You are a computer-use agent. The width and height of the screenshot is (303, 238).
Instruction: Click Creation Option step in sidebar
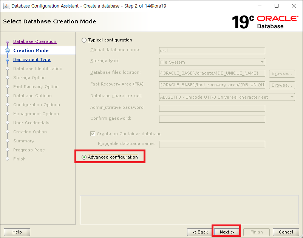30,132
